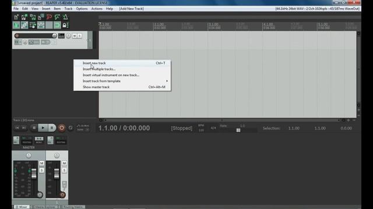Solo track 1 in track panel

click(79, 36)
